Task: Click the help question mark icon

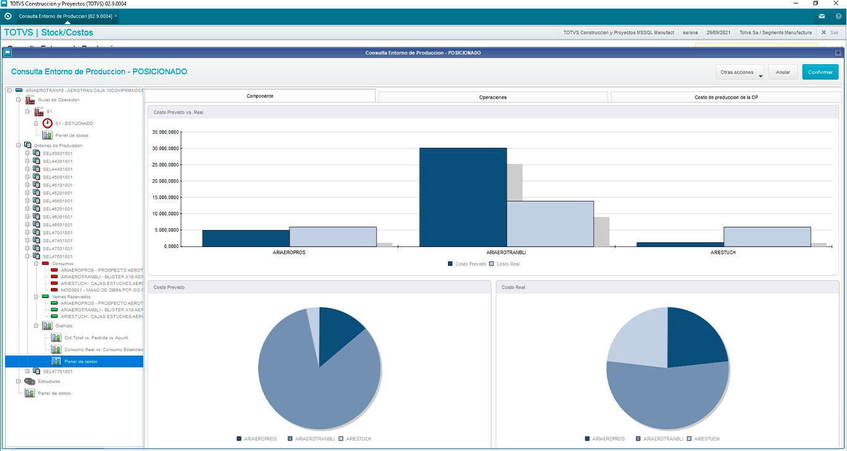Action: (x=838, y=16)
